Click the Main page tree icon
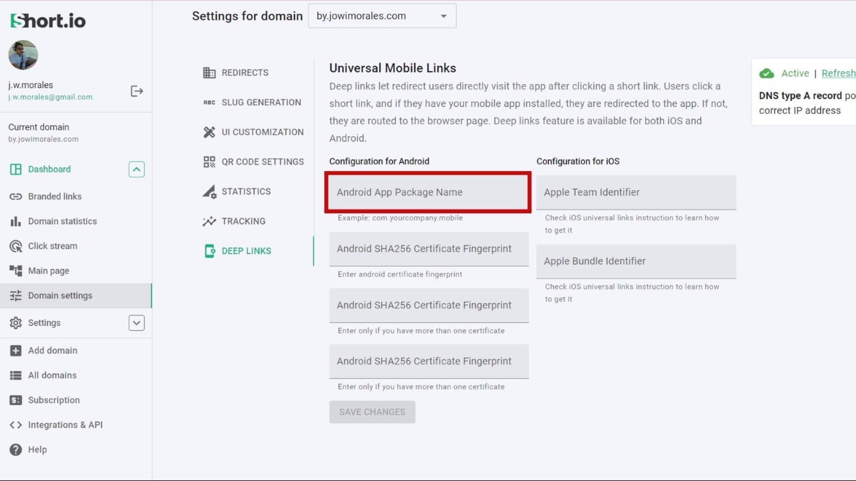Image resolution: width=856 pixels, height=481 pixels. click(x=16, y=270)
